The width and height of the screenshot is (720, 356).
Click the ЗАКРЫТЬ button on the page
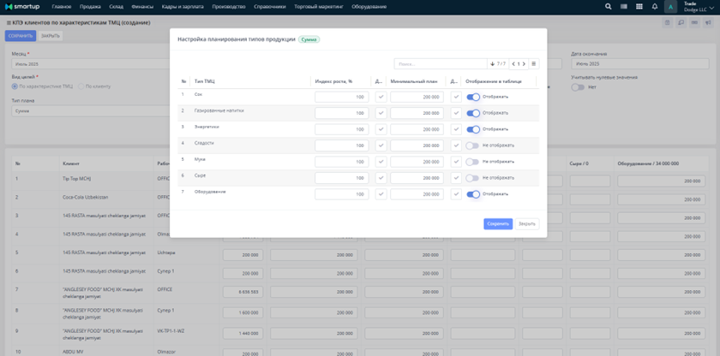click(50, 36)
